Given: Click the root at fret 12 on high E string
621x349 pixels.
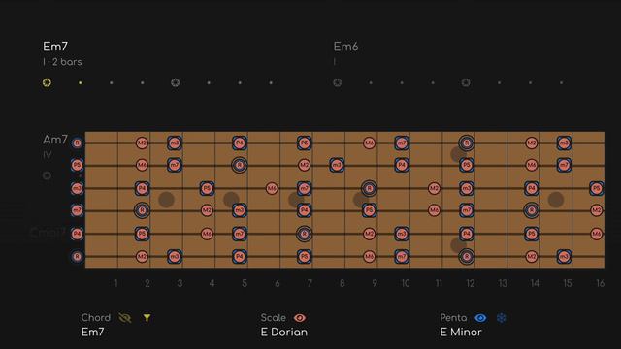Looking at the screenshot, I should (467, 143).
